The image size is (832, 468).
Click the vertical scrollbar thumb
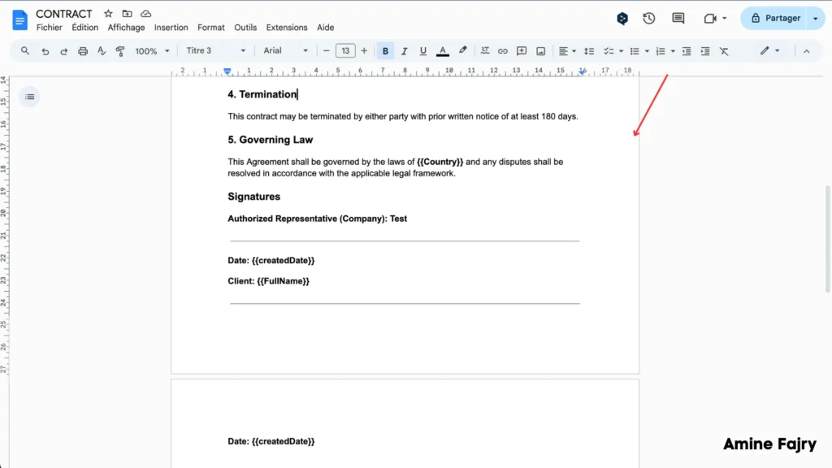pos(827,239)
